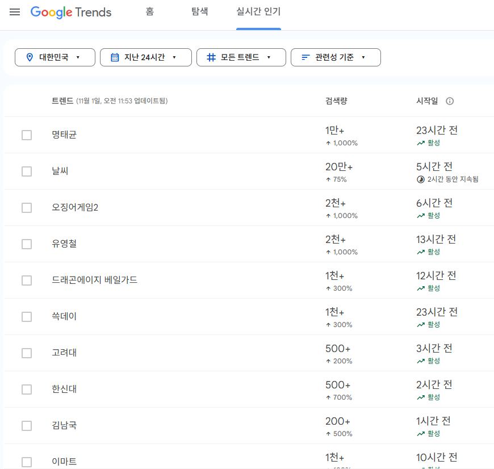Click the clock icon beside 2시간 동안 지속됨
494x469 pixels.
pyautogui.click(x=421, y=179)
